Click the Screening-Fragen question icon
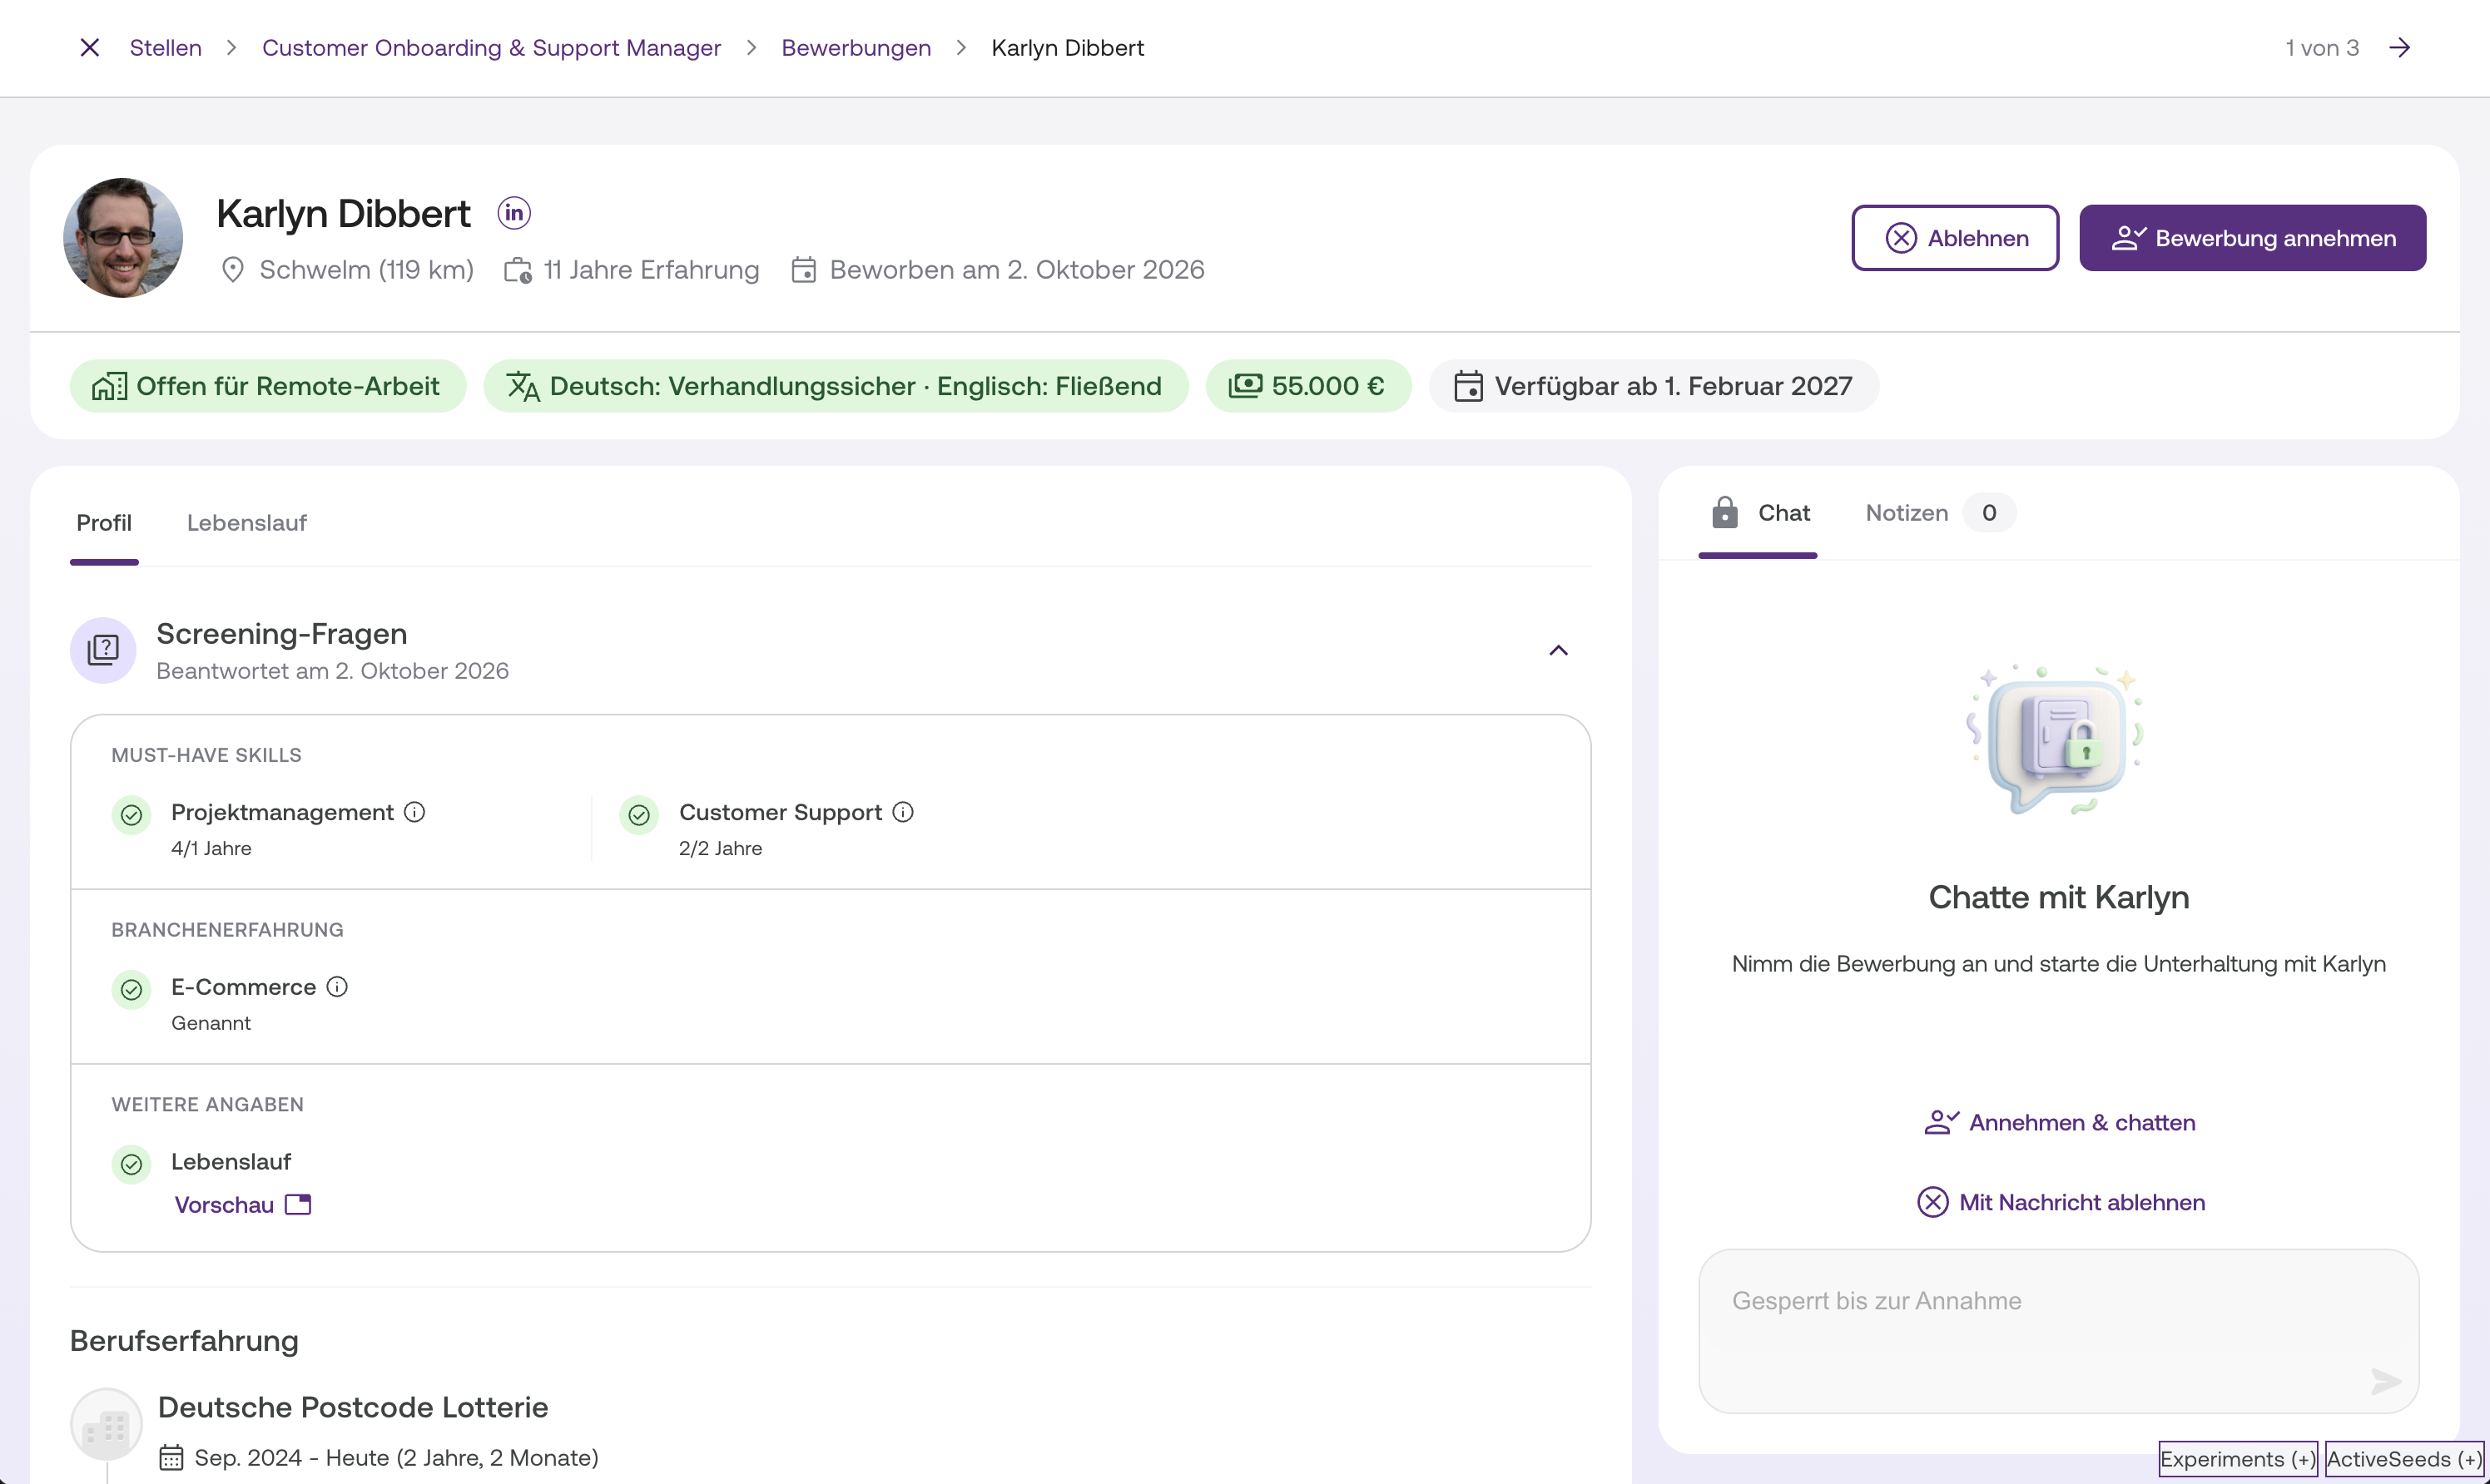The width and height of the screenshot is (2490, 1484). pyautogui.click(x=103, y=650)
